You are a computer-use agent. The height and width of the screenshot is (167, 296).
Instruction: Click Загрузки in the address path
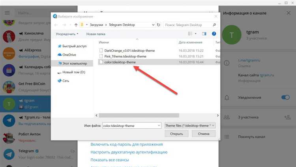pos(96,25)
